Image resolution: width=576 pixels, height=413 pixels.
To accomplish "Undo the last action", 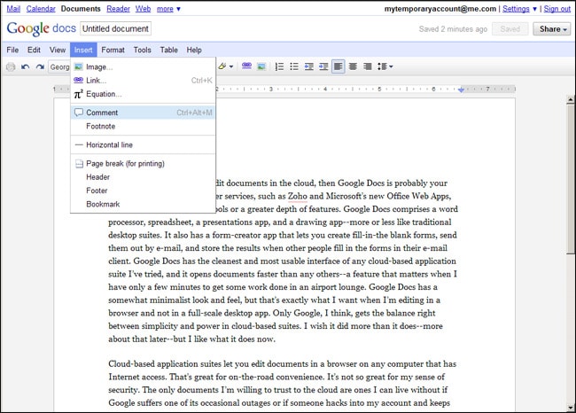I will pos(26,66).
